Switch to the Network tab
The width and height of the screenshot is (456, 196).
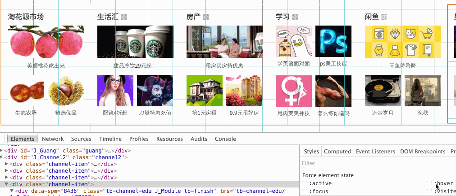click(53, 139)
